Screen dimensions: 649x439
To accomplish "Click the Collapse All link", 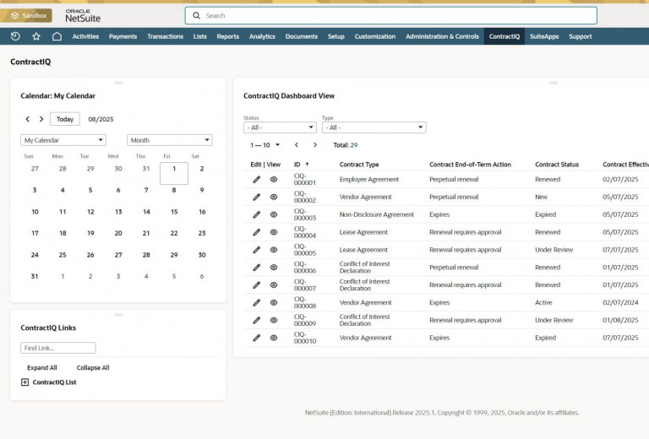I will (x=93, y=367).
